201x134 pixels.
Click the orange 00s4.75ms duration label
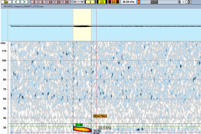pyautogui.click(x=100, y=116)
